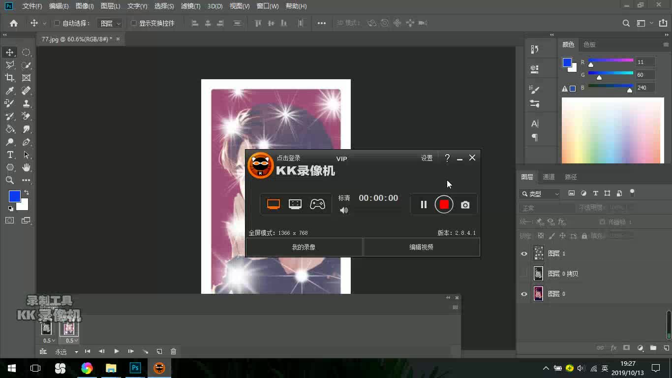This screenshot has width=672, height=378.
Task: Show the 图层 0 拷贝 layer
Action: [x=524, y=274]
